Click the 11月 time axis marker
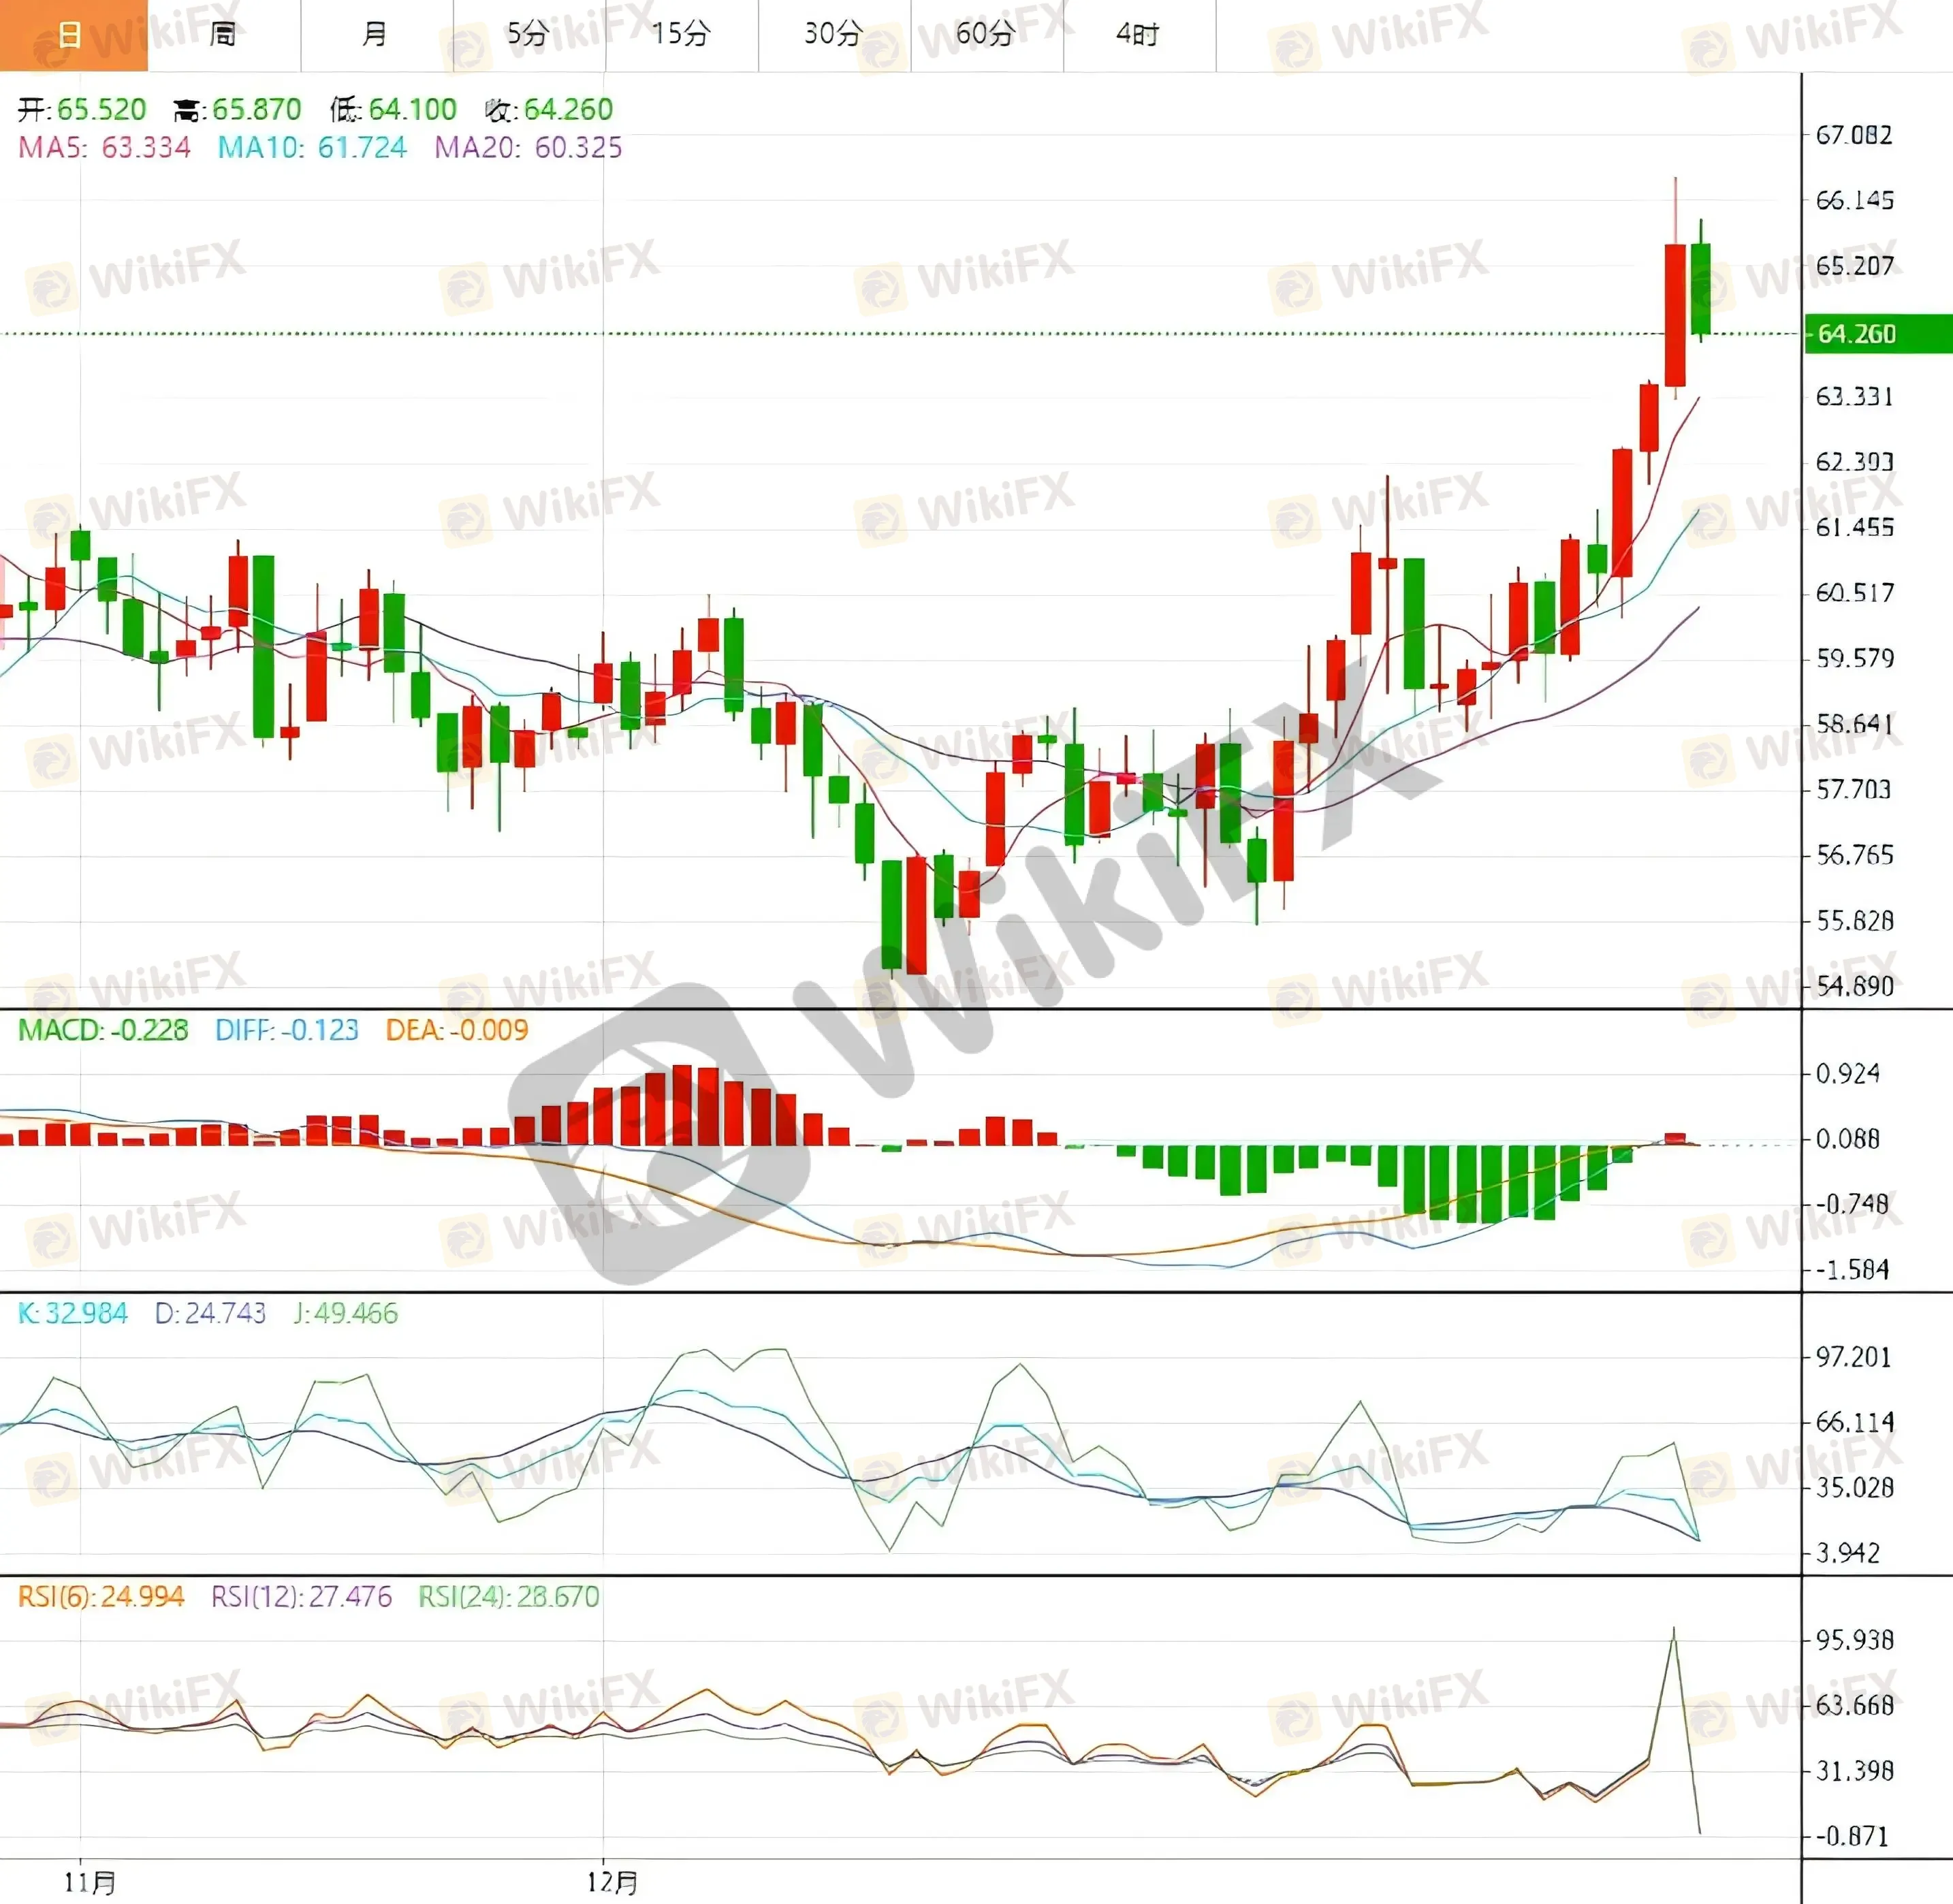 point(90,1882)
